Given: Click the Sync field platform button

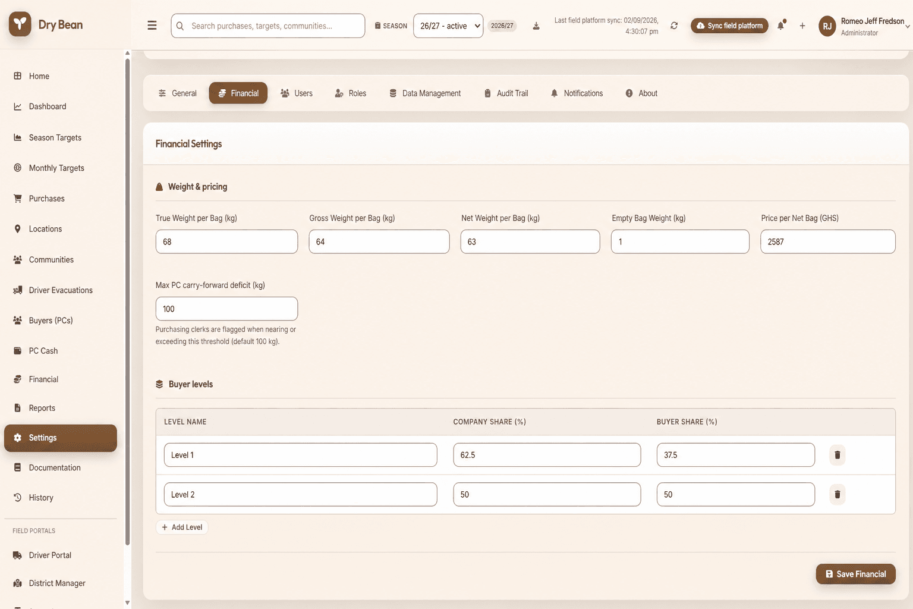Looking at the screenshot, I should coord(729,26).
